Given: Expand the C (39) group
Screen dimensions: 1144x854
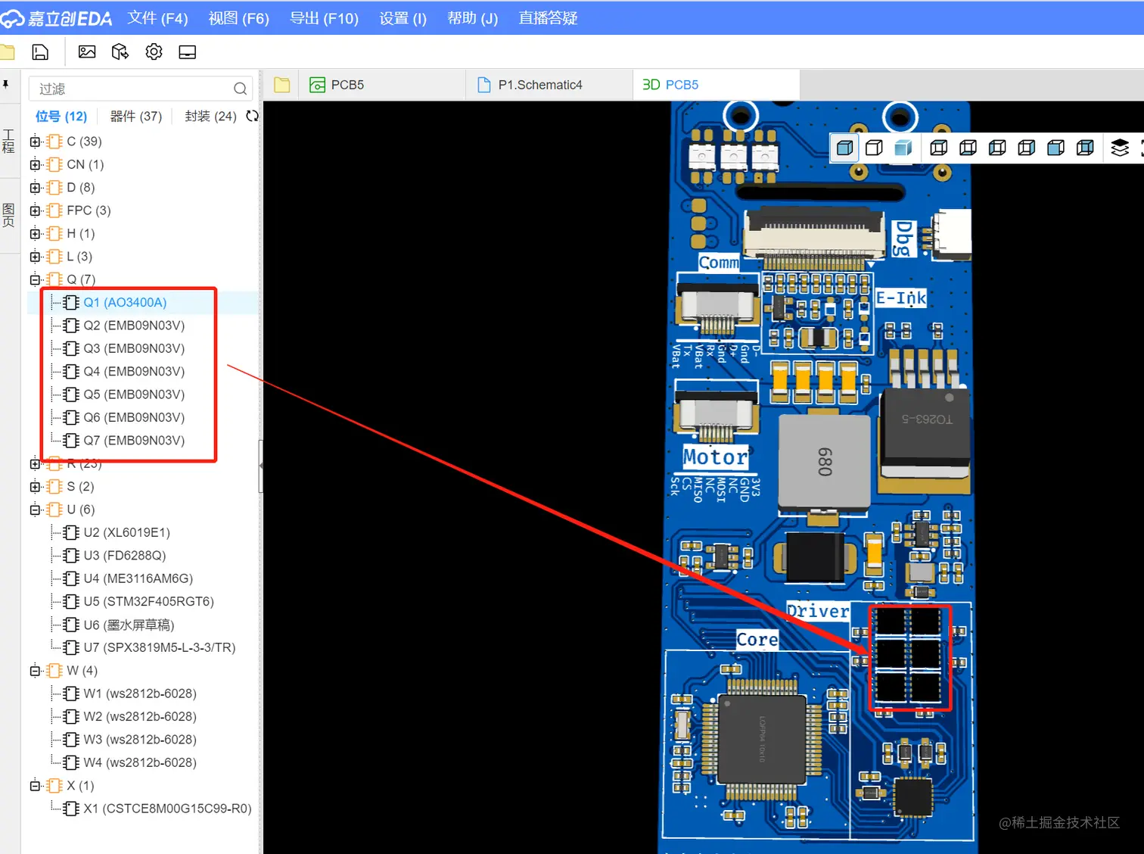Looking at the screenshot, I should [x=36, y=142].
